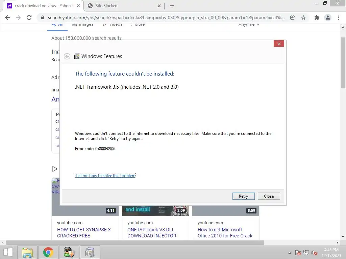Viewport: 346px width, 259px height.
Task: Click the back arrow in Windows Features dialog
Action: click(x=67, y=56)
